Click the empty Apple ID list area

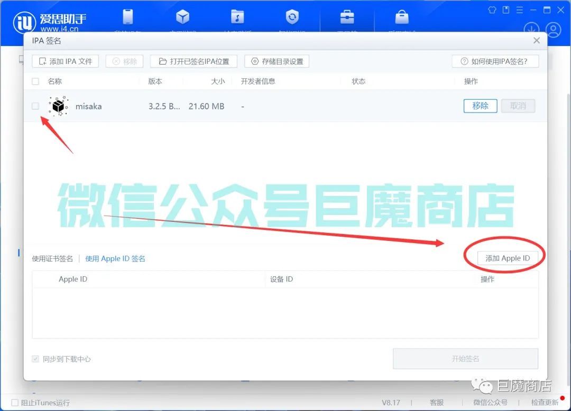tap(285, 313)
